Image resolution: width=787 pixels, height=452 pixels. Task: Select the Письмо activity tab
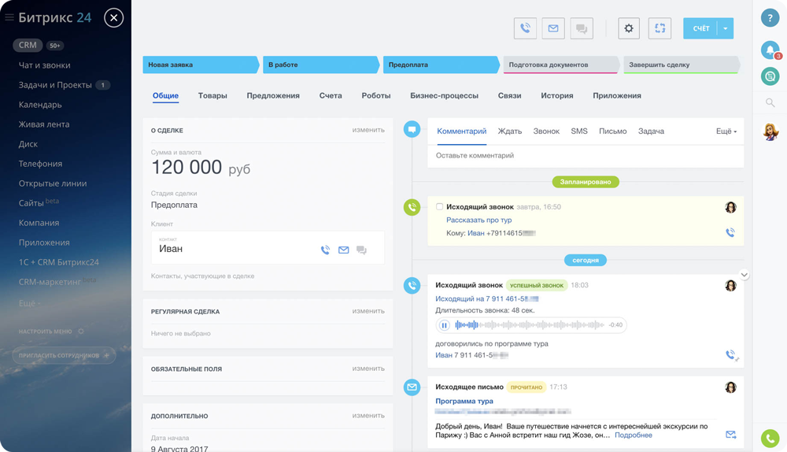[612, 132]
